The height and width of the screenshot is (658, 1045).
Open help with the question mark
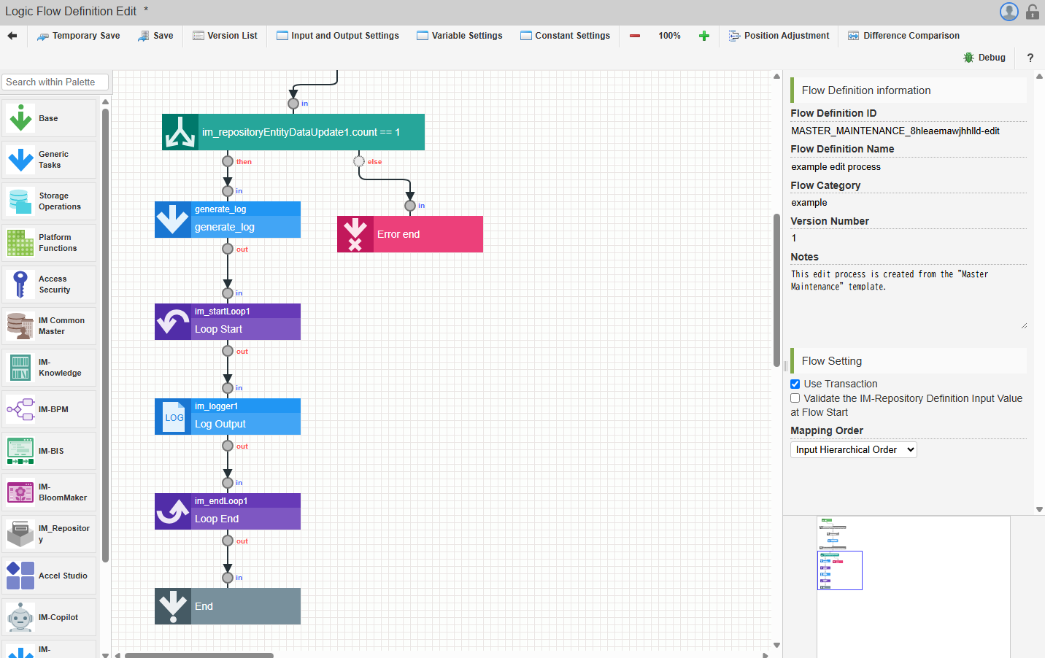1030,58
